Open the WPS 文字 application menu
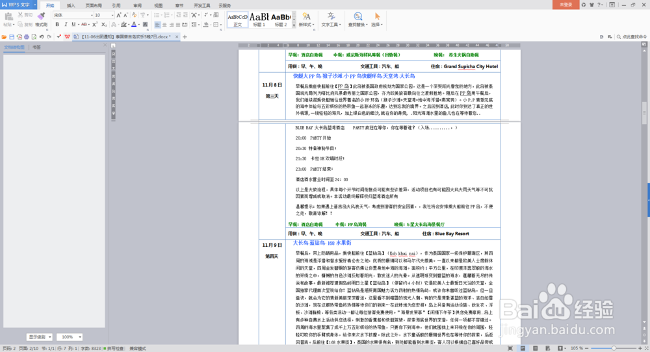 pos(19,5)
